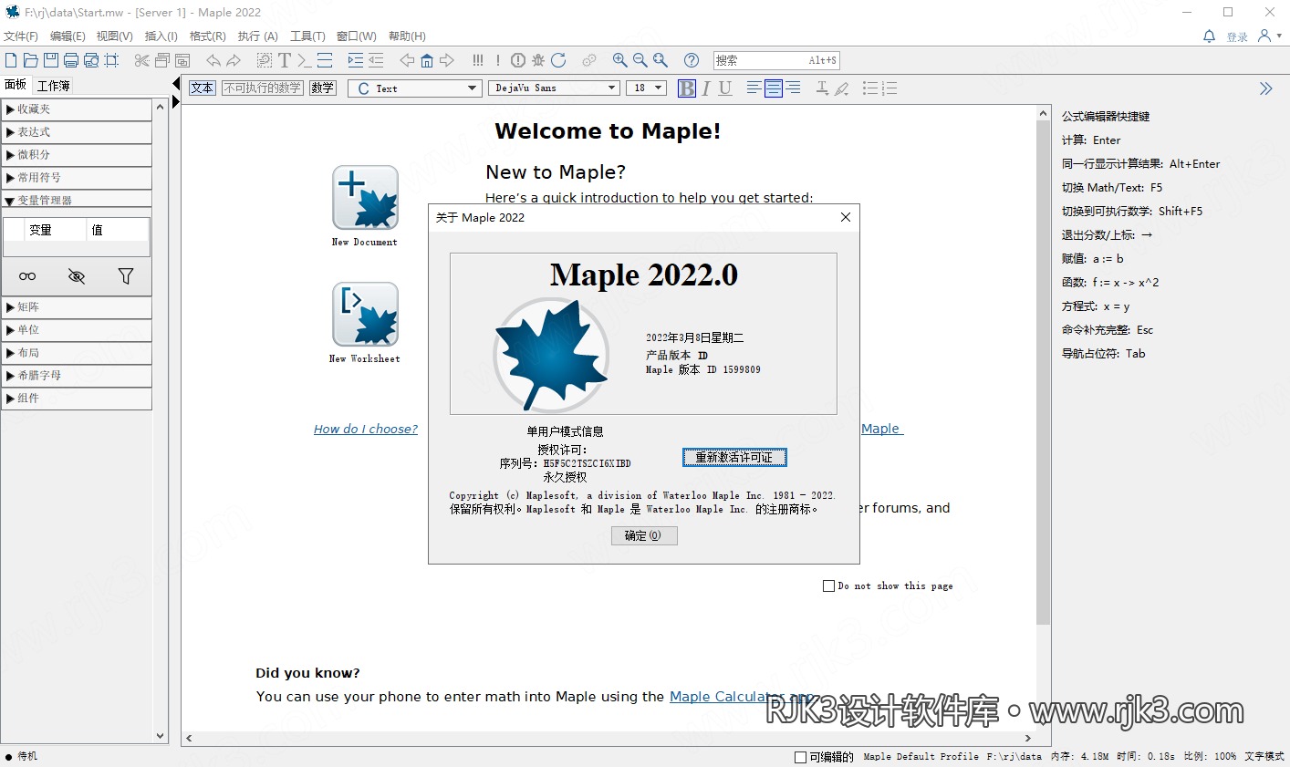Expand the 微积分 palette
Image resolution: width=1290 pixels, height=767 pixels.
77,155
